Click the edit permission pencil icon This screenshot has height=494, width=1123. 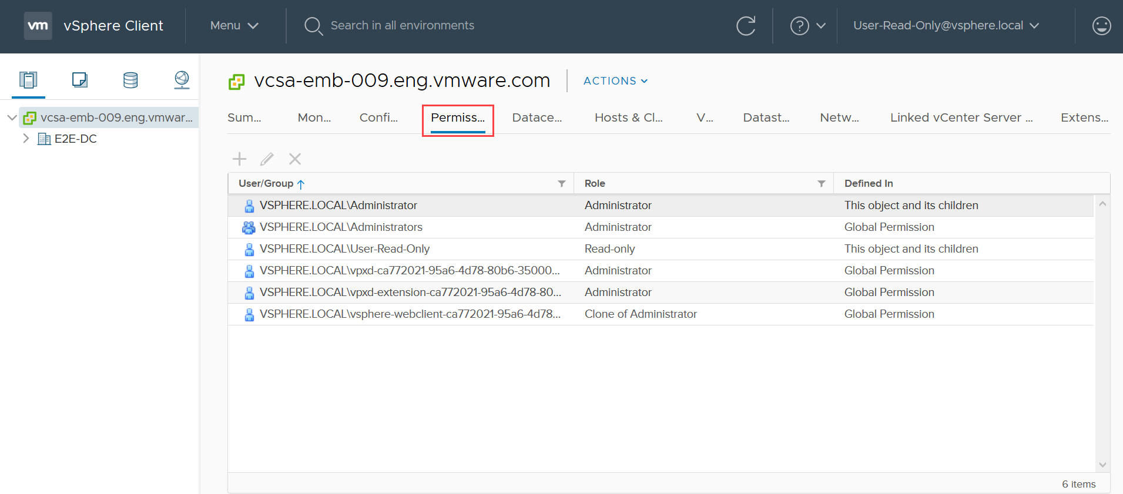(267, 159)
